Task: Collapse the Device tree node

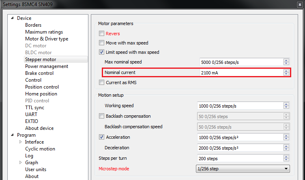Action: point(12,18)
